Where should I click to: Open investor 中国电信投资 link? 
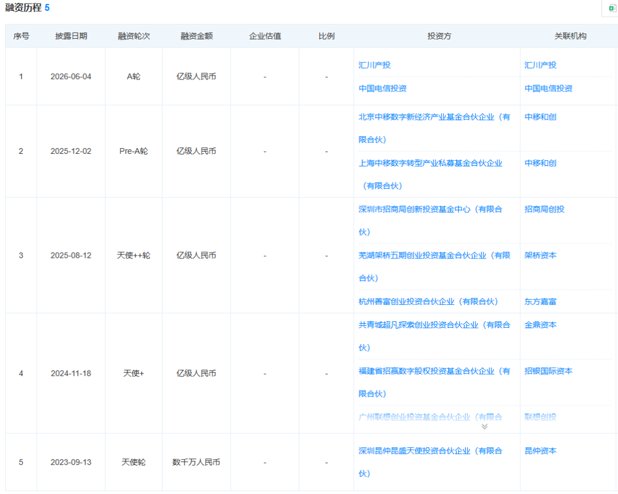pyautogui.click(x=382, y=88)
